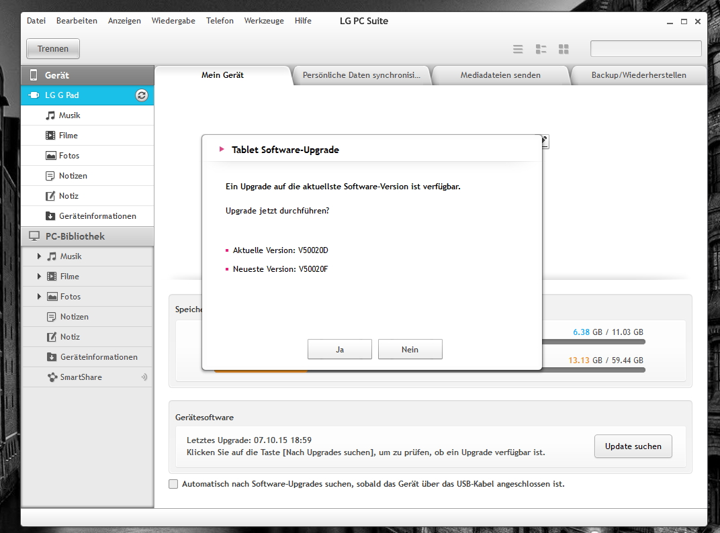Open the Anzeigen menu
Viewport: 720px width, 533px height.
pos(124,21)
